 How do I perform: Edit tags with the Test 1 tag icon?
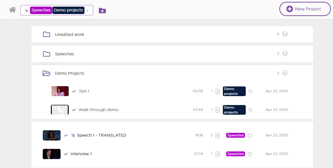pos(250,91)
